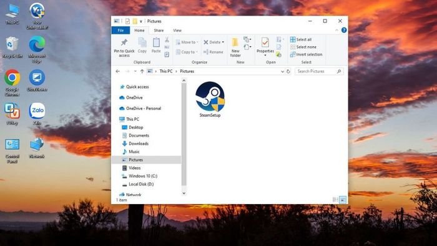Viewport: 437px width, 246px height.
Task: Open Control Panel desktop icon
Action: tap(12, 150)
